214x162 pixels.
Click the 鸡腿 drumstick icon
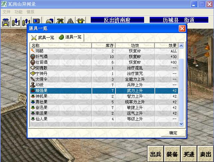(x=33, y=51)
